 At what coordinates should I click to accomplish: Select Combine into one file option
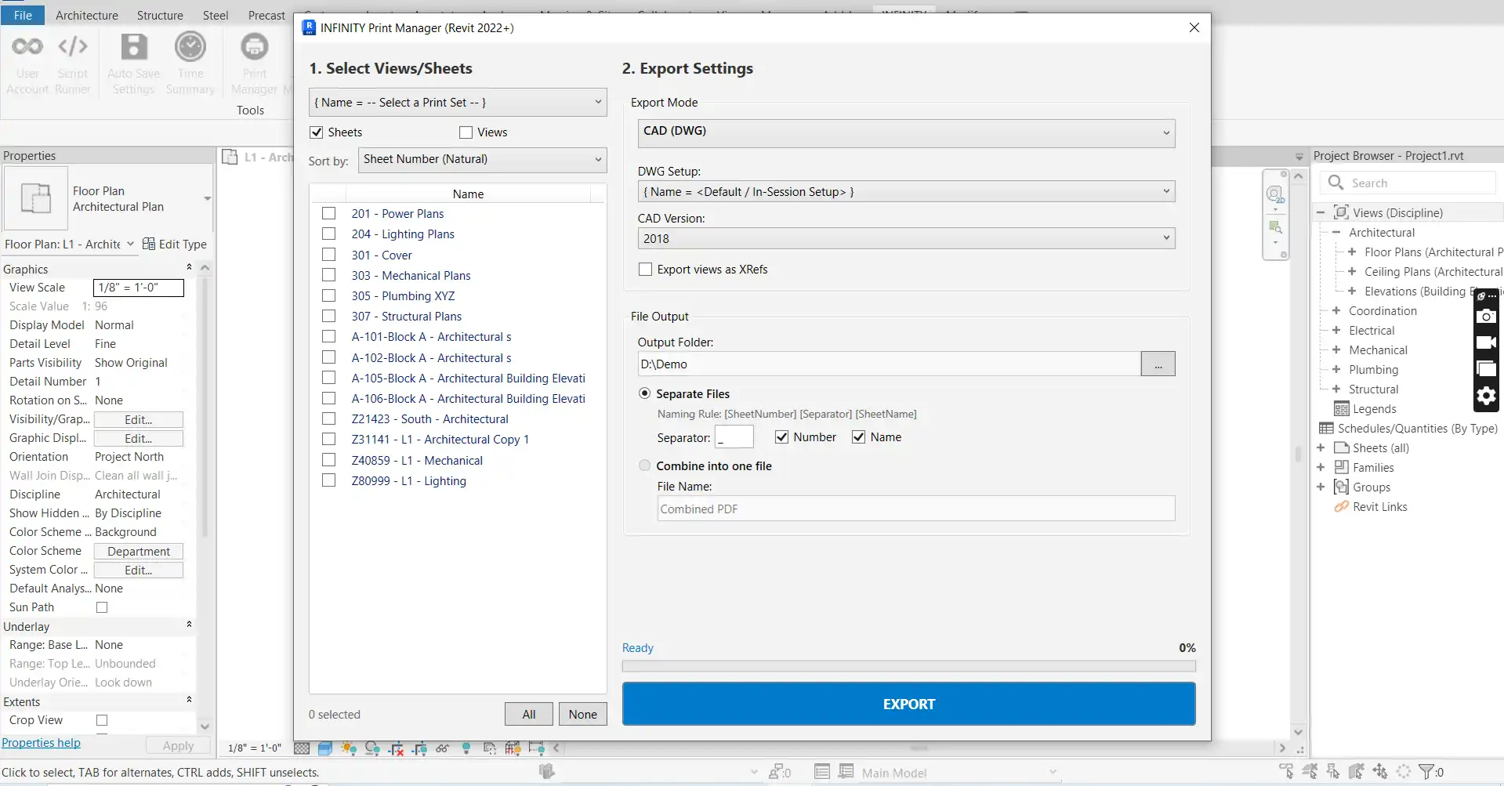[645, 465]
